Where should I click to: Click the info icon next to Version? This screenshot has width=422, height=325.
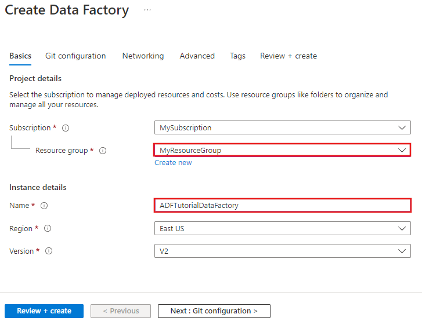(49, 251)
